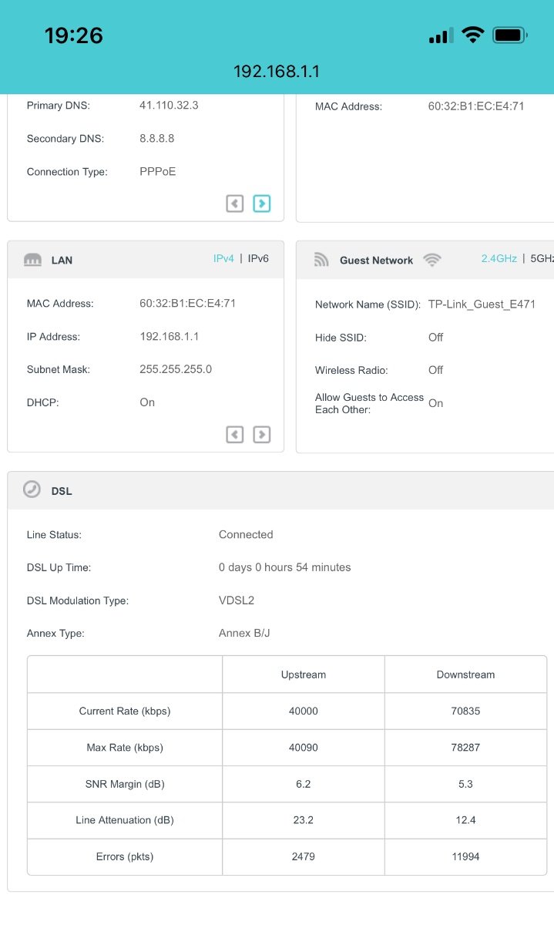
Task: Select the IPv4 tab in LAN panel
Action: [223, 259]
